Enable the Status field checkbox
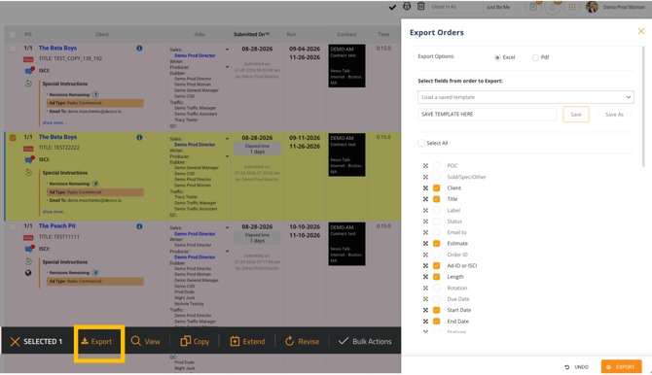The width and height of the screenshot is (652, 375). 436,222
